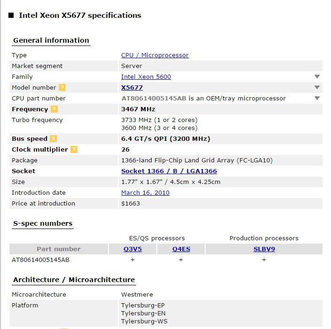Image resolution: width=331 pixels, height=329 pixels.
Task: Select the $1663 introduction price
Action: [131, 203]
